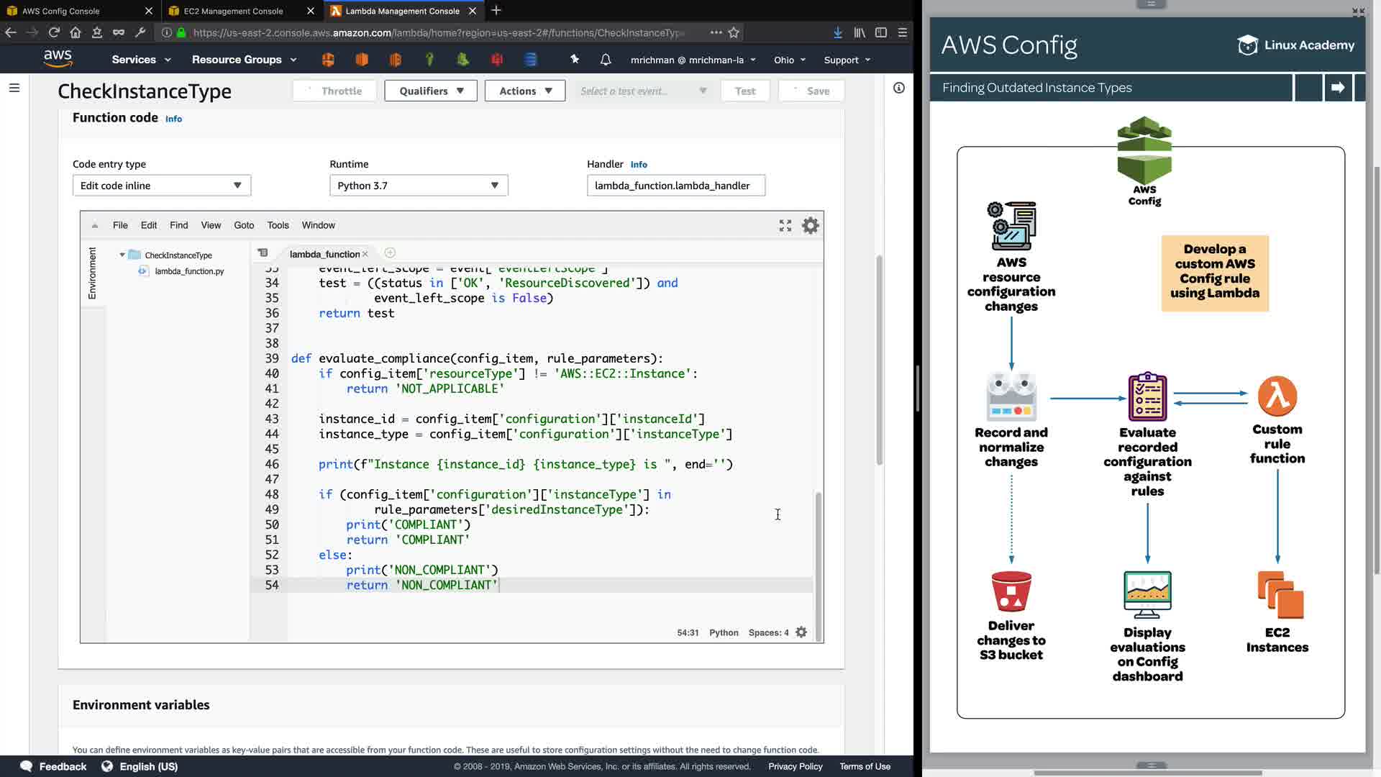1381x777 pixels.
Task: Click the Handler input field
Action: [675, 186]
